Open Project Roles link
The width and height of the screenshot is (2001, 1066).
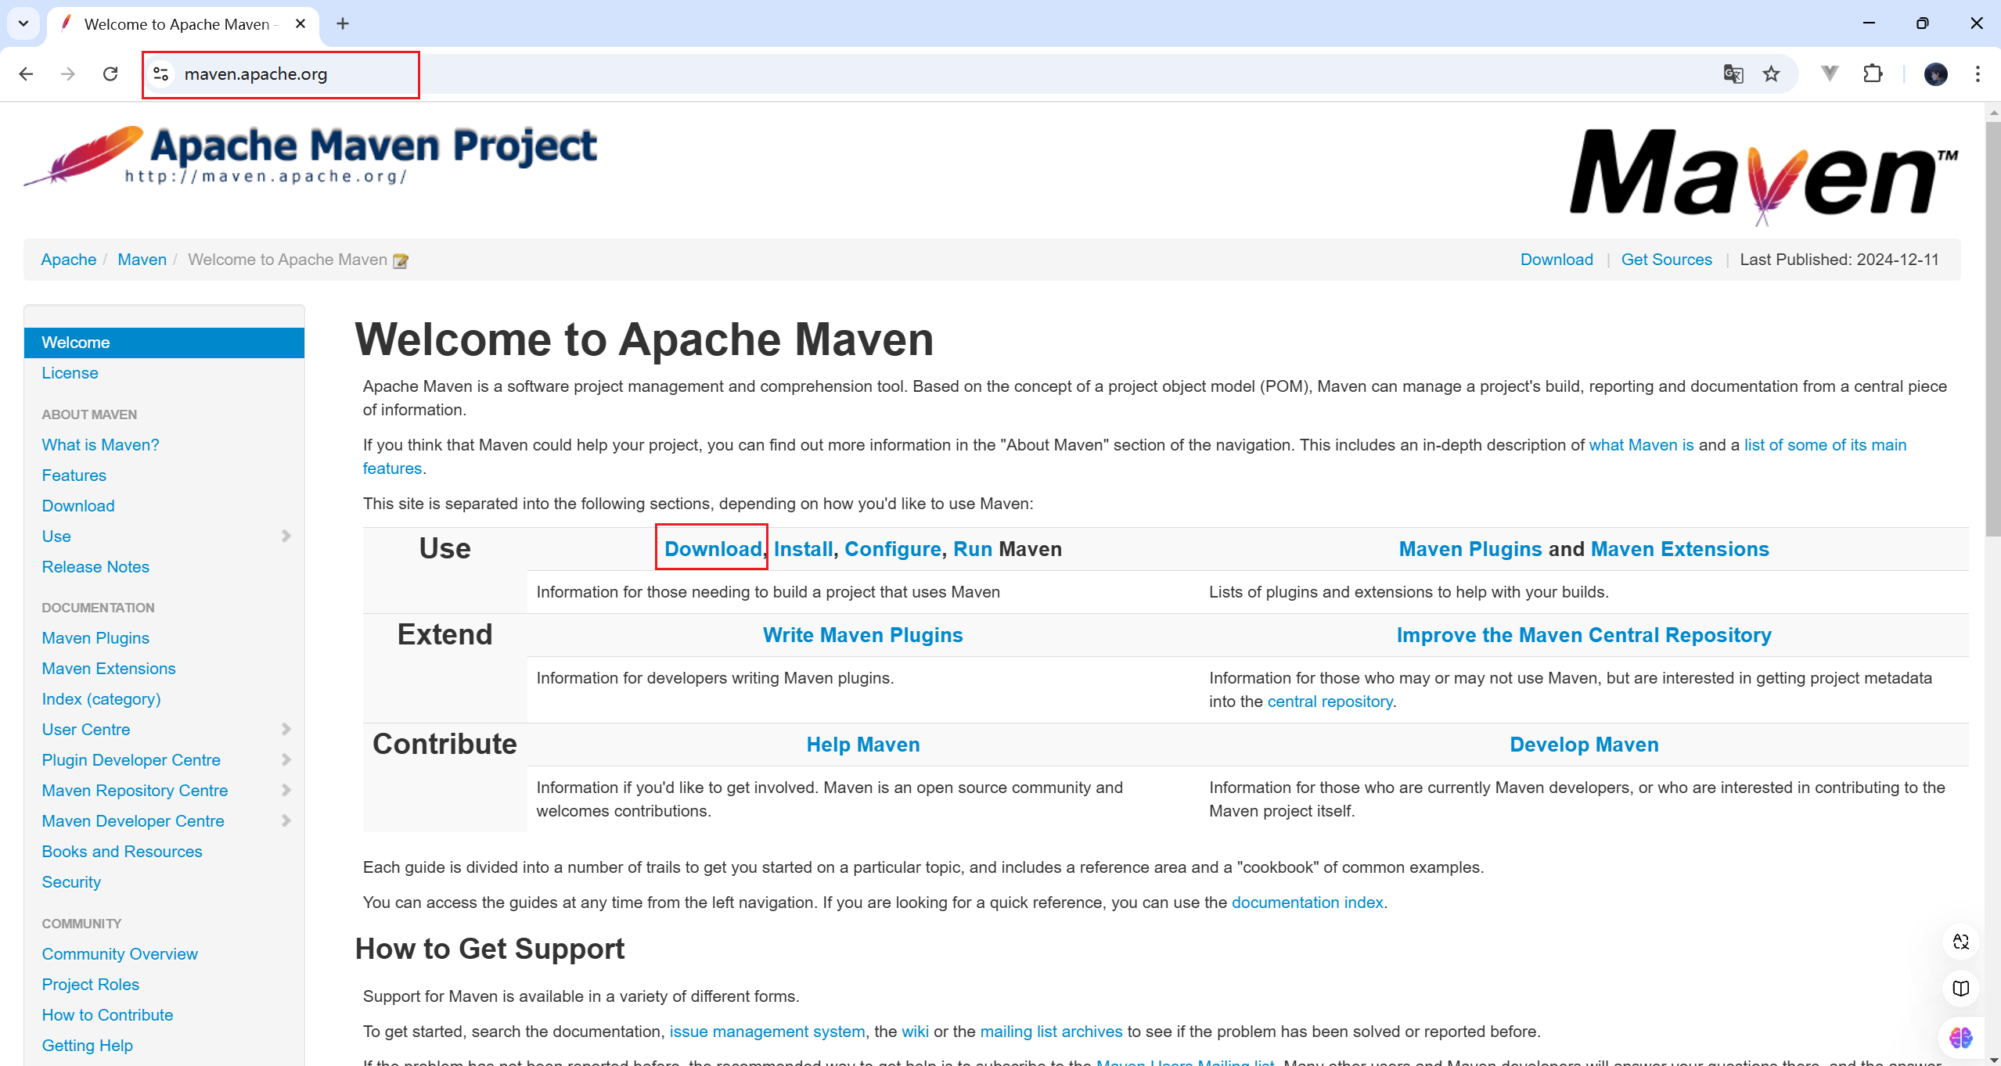tap(91, 985)
